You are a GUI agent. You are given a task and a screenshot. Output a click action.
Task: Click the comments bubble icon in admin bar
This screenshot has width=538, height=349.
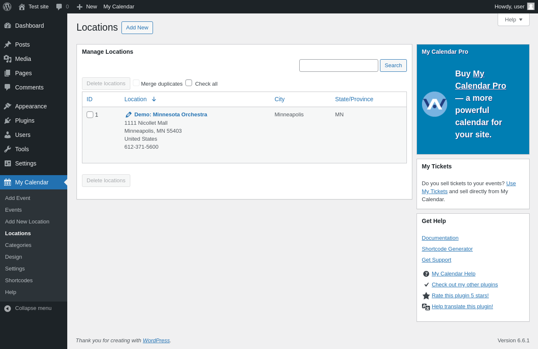click(x=59, y=7)
